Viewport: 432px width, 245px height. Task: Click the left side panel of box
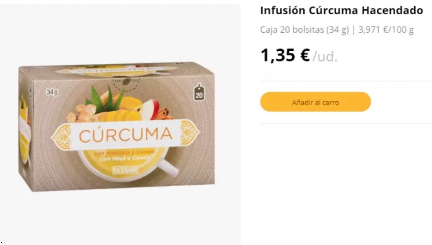tap(25, 130)
